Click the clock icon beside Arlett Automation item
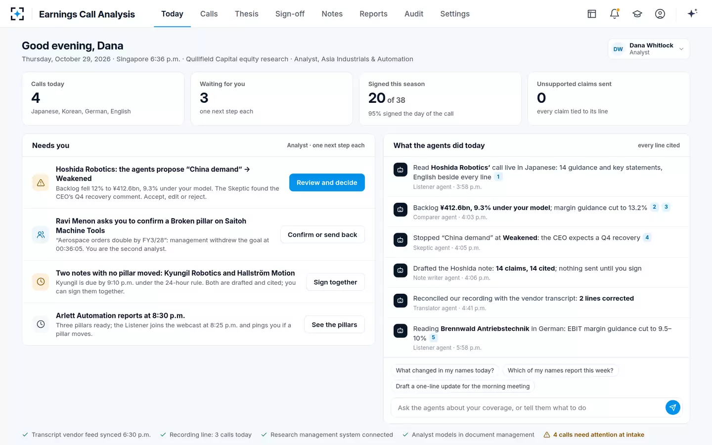Viewport: 712px width, 445px height. pyautogui.click(x=41, y=324)
